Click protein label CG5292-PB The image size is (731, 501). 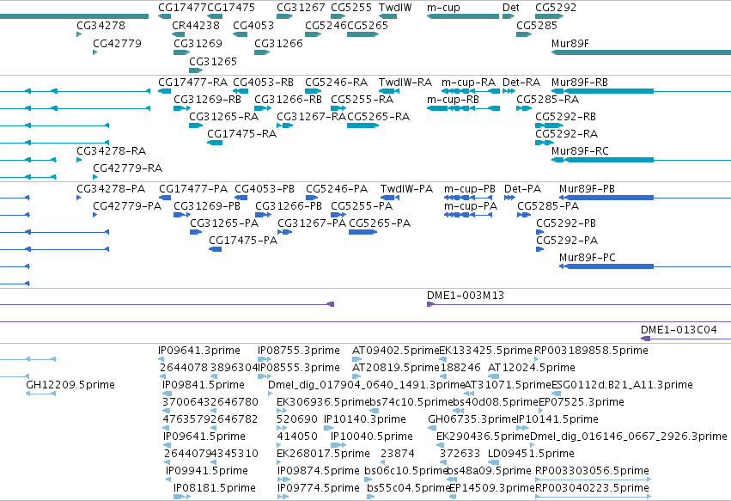click(x=566, y=223)
